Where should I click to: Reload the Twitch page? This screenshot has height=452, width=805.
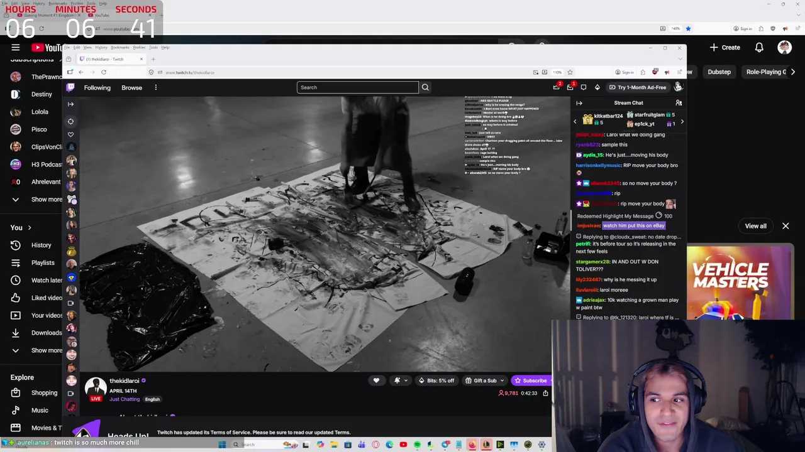tap(104, 72)
